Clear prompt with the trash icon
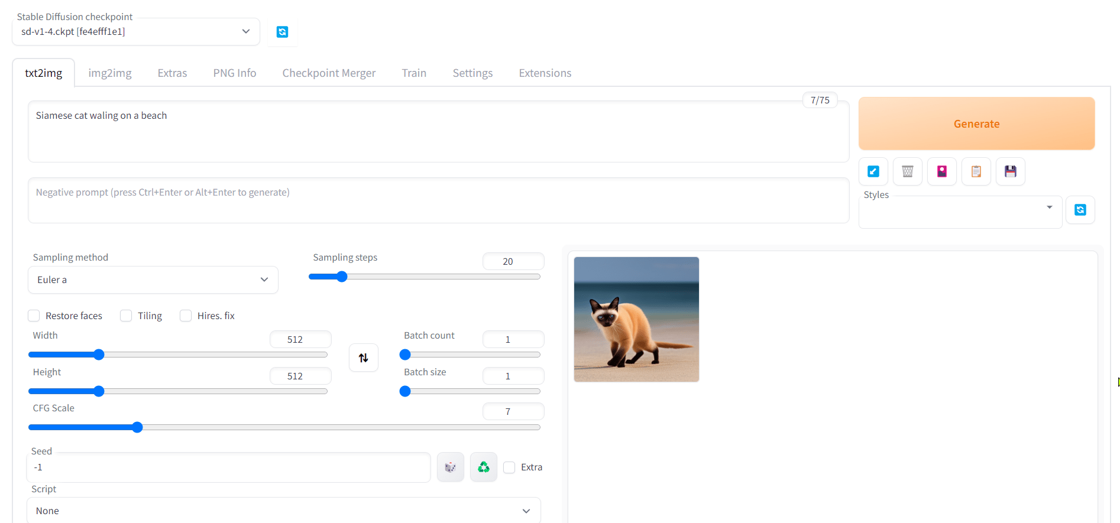Screen dimensions: 1120x523 (x=908, y=171)
